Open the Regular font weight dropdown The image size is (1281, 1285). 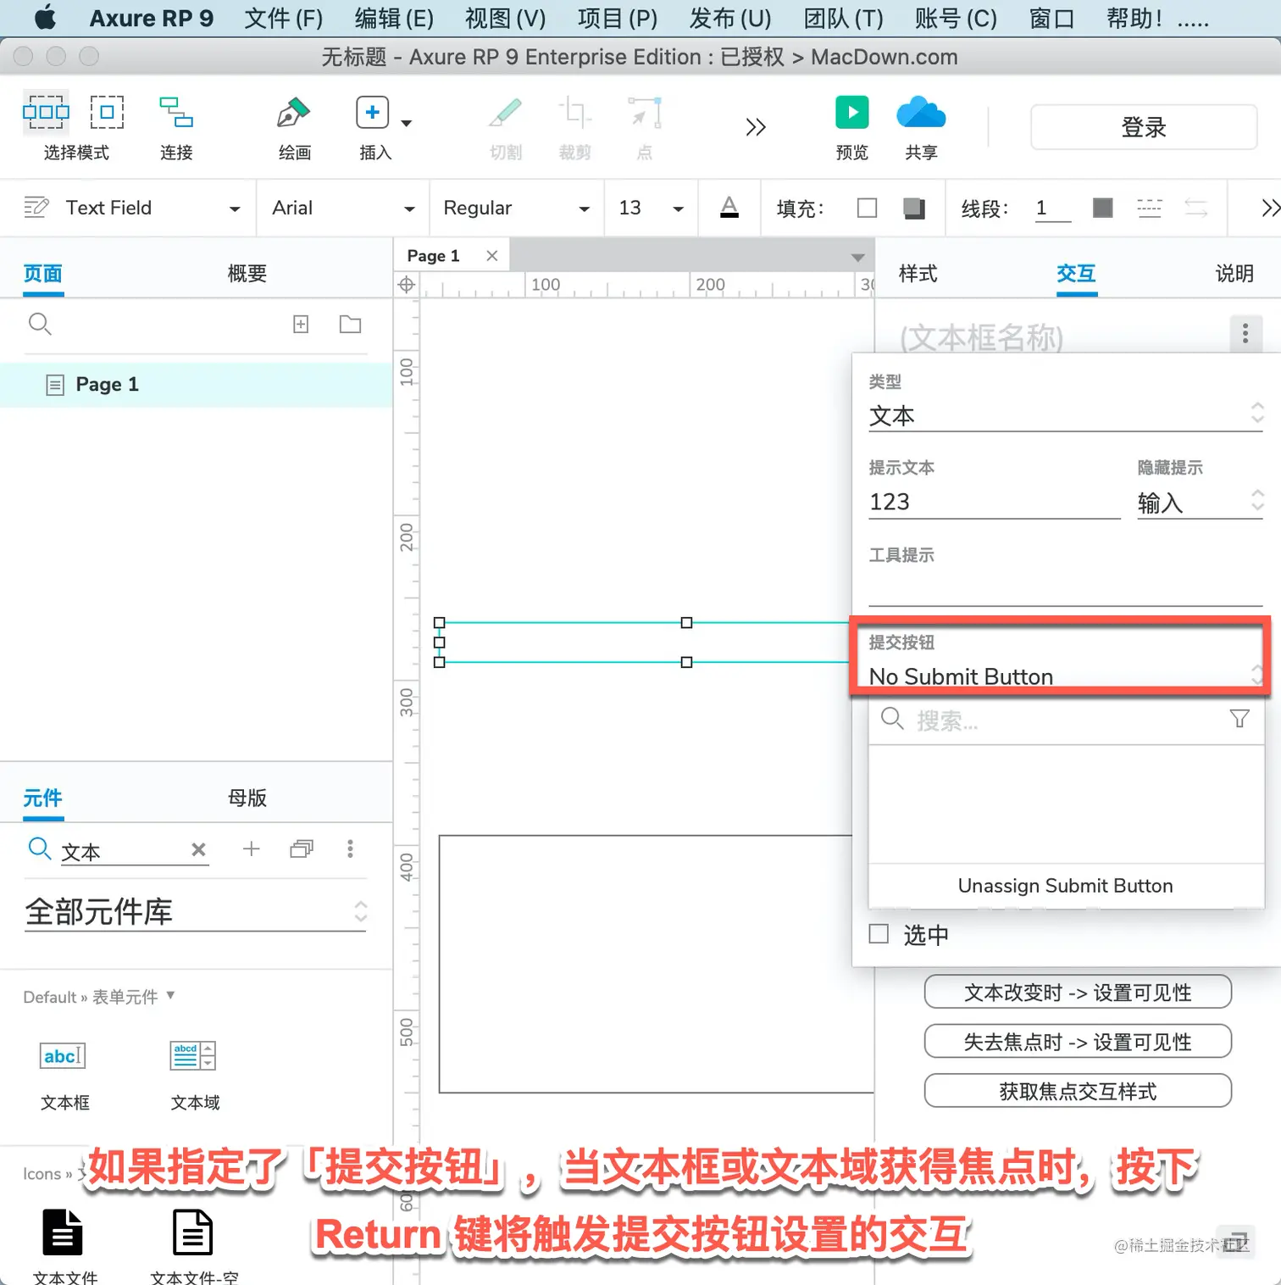516,208
